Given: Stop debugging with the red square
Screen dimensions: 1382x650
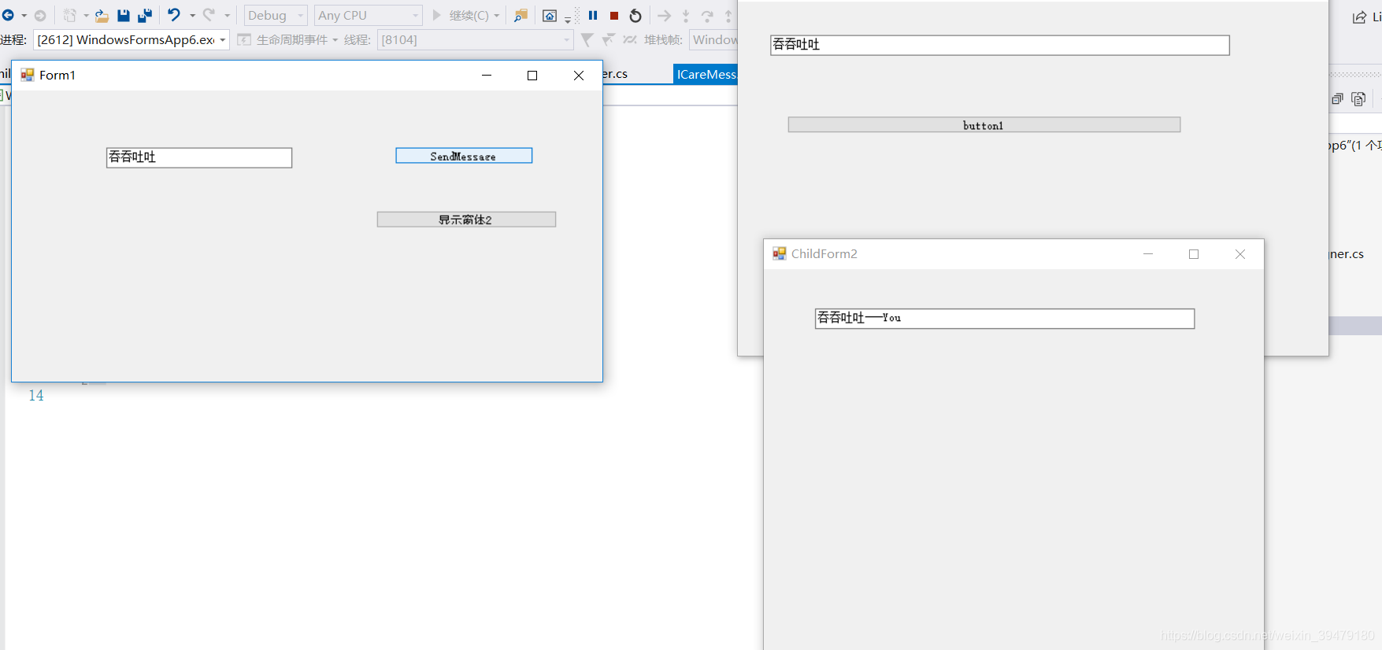Looking at the screenshot, I should pos(614,16).
